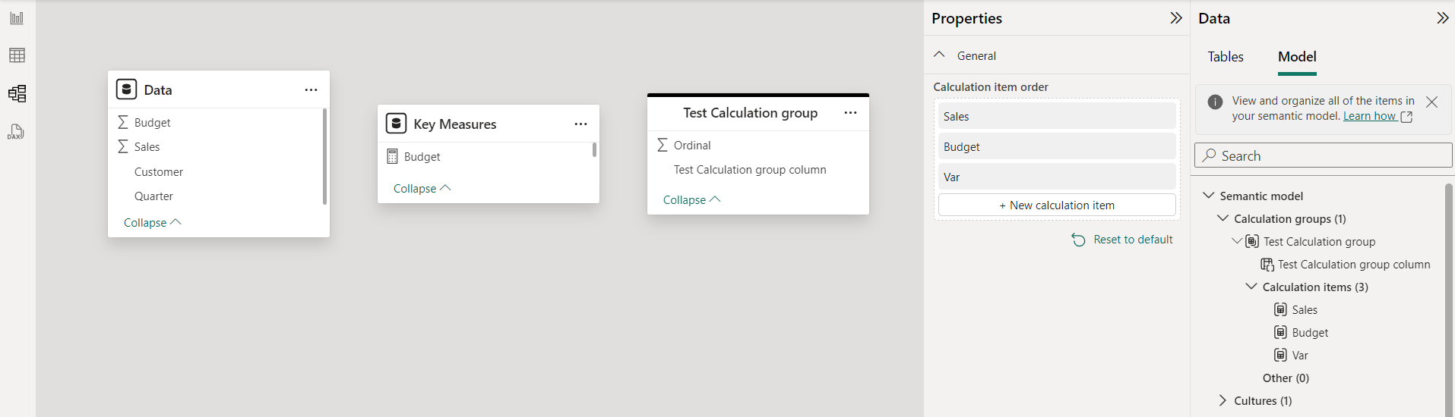Click sigma icon beside Data Budget field
Viewport: 1455px width, 417px height.
pos(123,122)
